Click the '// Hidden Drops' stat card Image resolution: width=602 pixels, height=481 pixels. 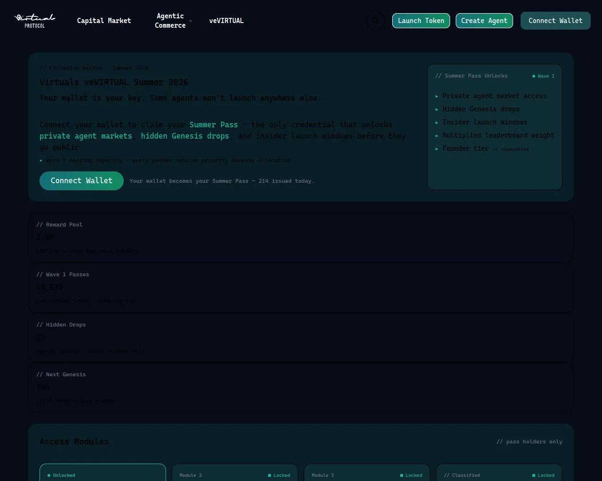pos(301,338)
